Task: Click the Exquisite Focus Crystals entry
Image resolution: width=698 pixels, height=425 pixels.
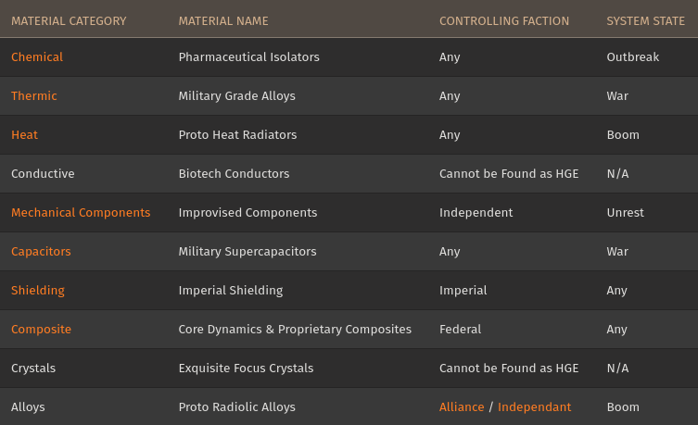Action: [246, 369]
